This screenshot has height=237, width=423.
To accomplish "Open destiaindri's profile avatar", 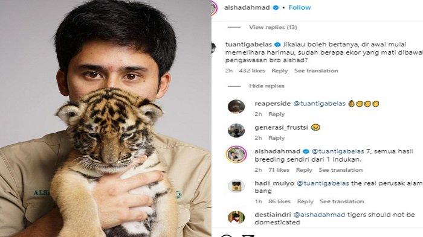I will tap(236, 217).
